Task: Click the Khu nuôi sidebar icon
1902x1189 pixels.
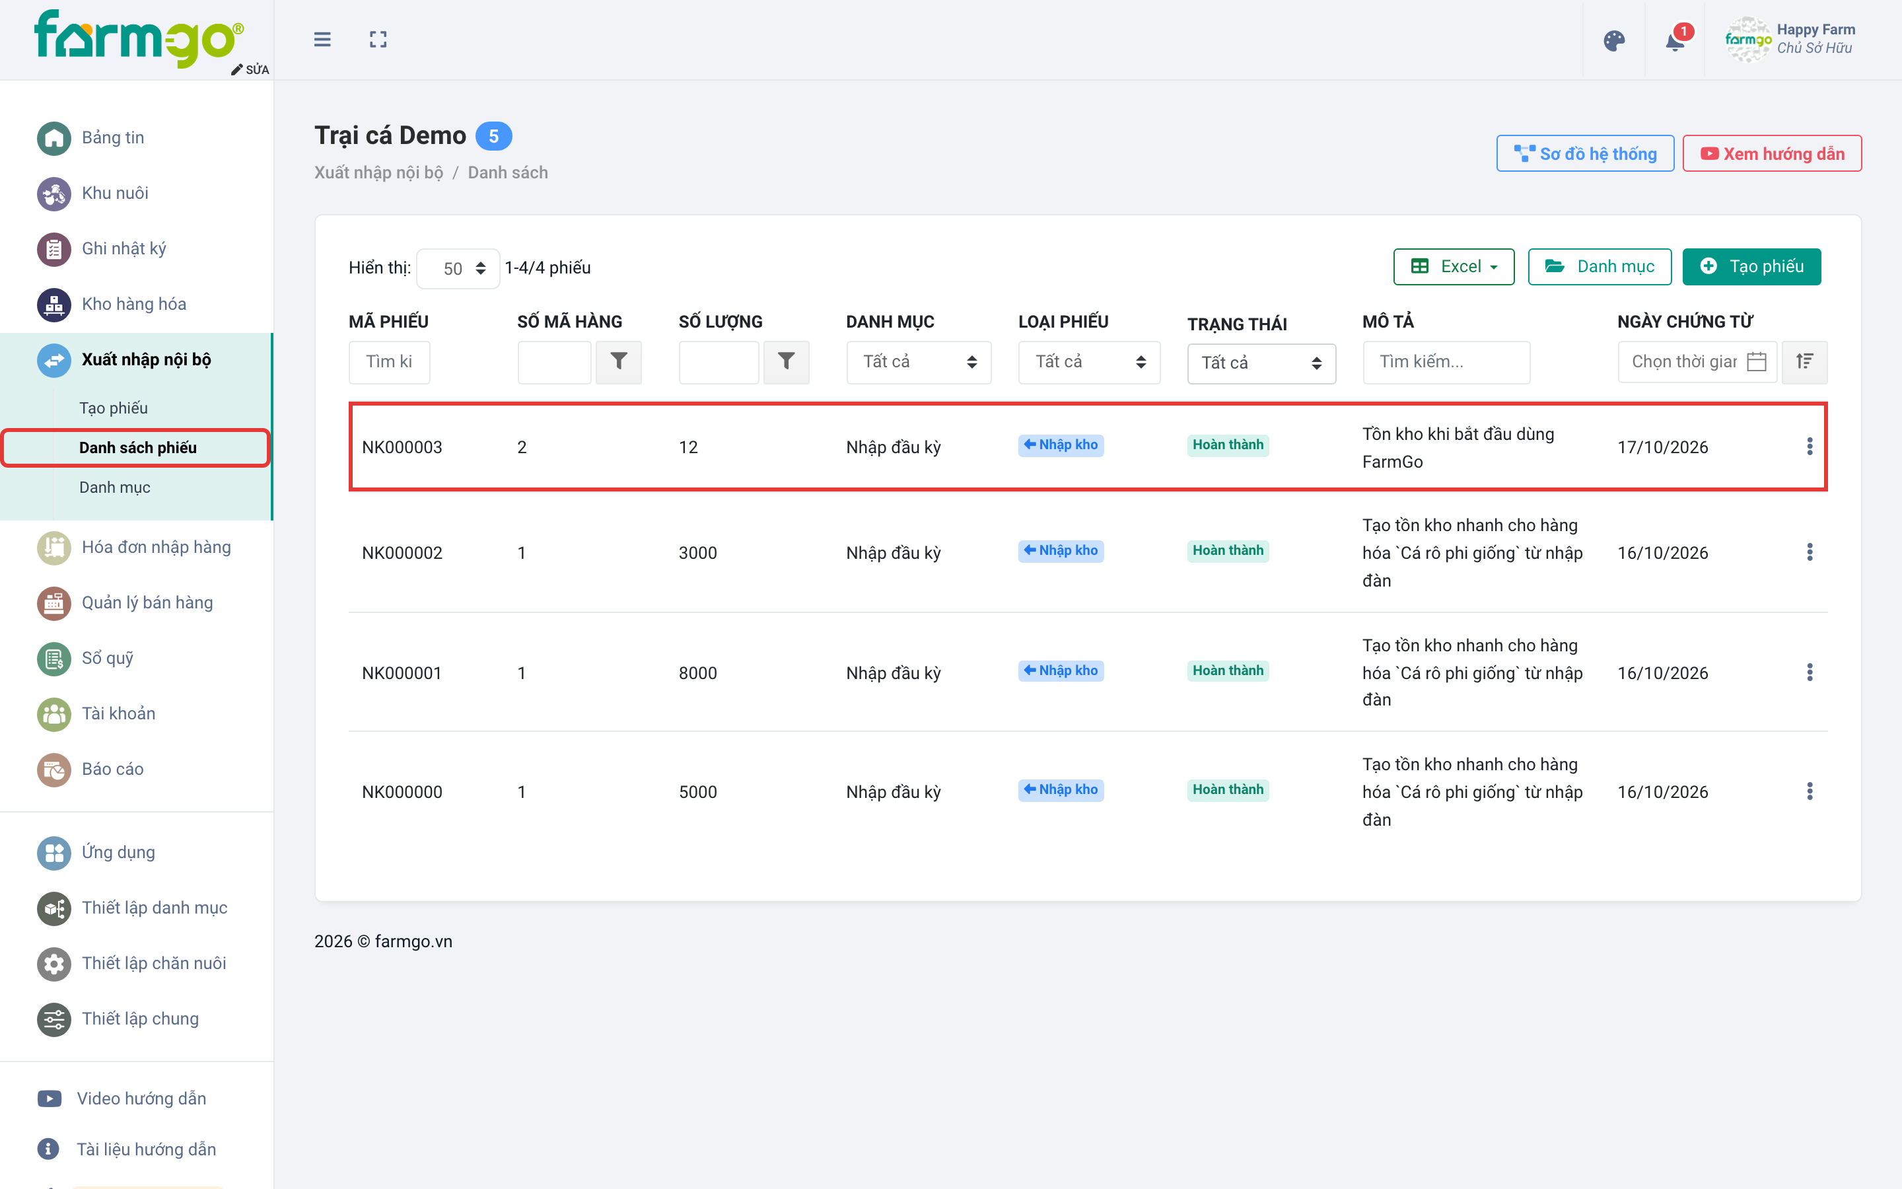Action: [53, 194]
